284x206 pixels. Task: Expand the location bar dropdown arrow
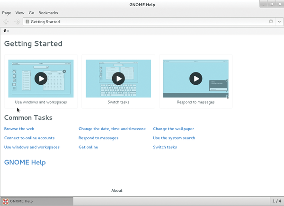tap(279, 22)
